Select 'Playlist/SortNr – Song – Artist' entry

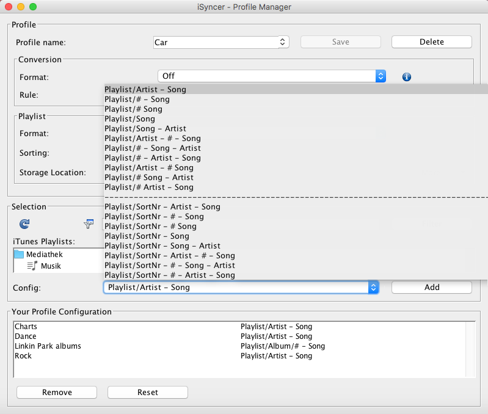click(296, 245)
